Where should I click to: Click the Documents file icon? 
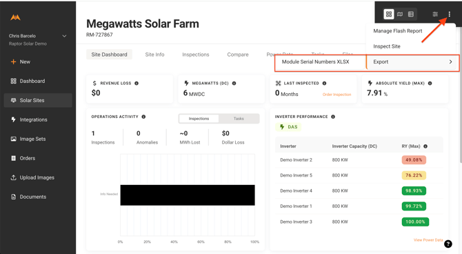point(13,197)
